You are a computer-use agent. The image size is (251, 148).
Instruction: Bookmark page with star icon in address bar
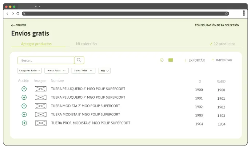point(226,13)
